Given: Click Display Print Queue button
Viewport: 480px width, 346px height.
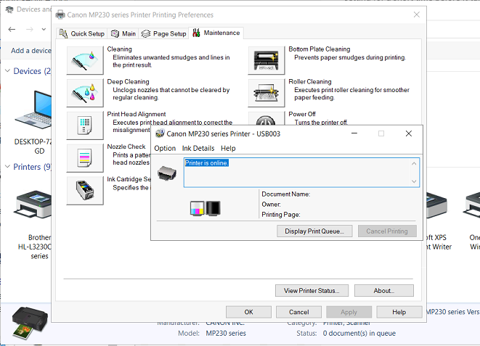Looking at the screenshot, I should 314,231.
